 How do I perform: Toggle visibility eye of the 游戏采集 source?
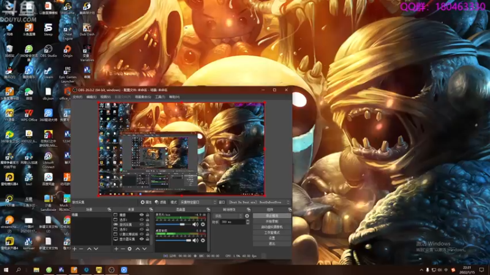coord(141,224)
